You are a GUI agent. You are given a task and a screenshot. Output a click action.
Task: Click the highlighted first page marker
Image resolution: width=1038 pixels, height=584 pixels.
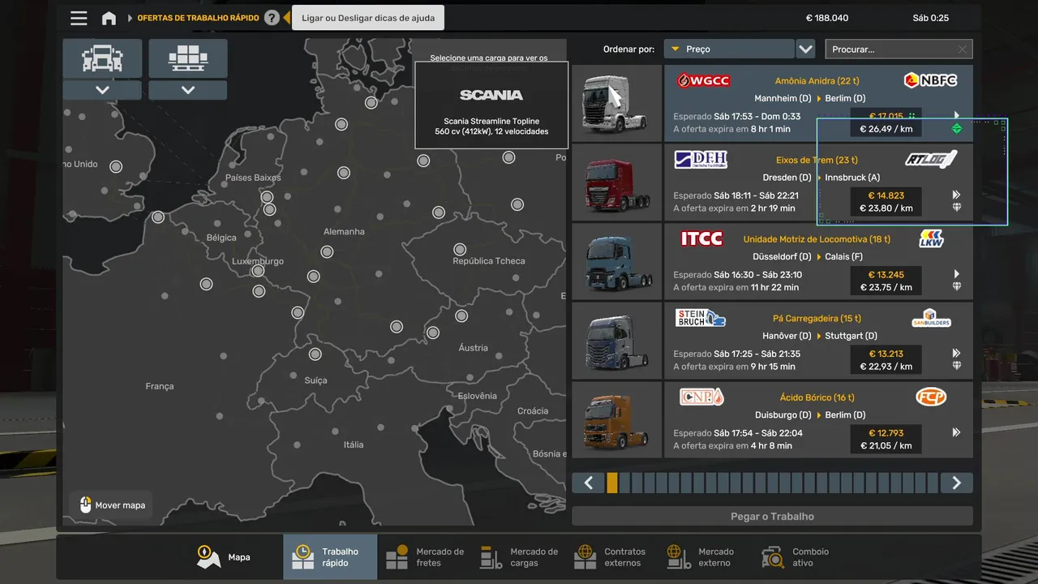612,483
